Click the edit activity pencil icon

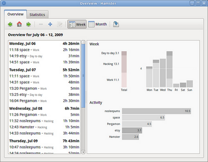tap(60, 24)
